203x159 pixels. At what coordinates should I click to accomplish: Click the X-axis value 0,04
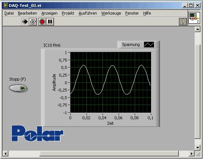[x=102, y=118]
